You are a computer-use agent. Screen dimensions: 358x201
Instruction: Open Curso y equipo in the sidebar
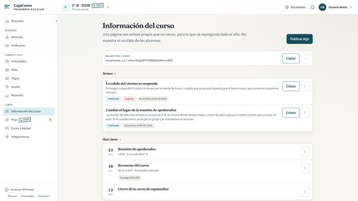click(29, 128)
